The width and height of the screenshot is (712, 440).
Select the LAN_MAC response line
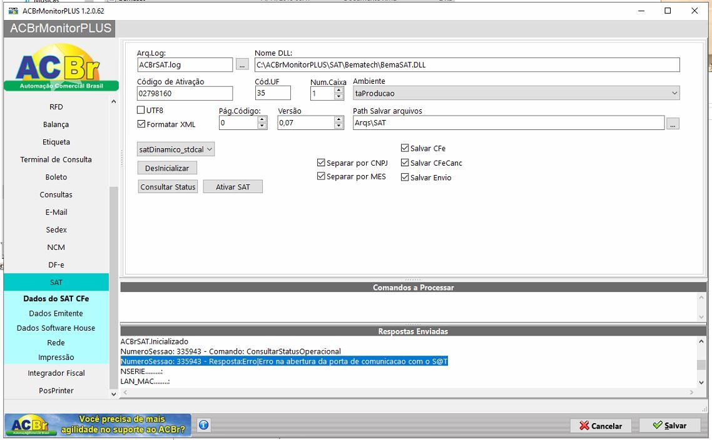coord(145,381)
